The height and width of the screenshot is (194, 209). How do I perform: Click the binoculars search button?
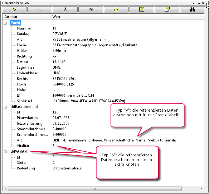click(192, 9)
